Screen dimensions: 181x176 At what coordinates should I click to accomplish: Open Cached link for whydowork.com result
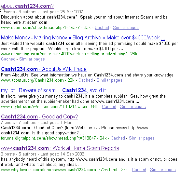click(139, 170)
